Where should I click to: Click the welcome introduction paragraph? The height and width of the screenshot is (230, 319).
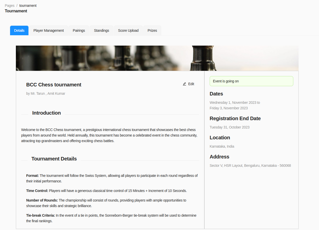(x=109, y=135)
